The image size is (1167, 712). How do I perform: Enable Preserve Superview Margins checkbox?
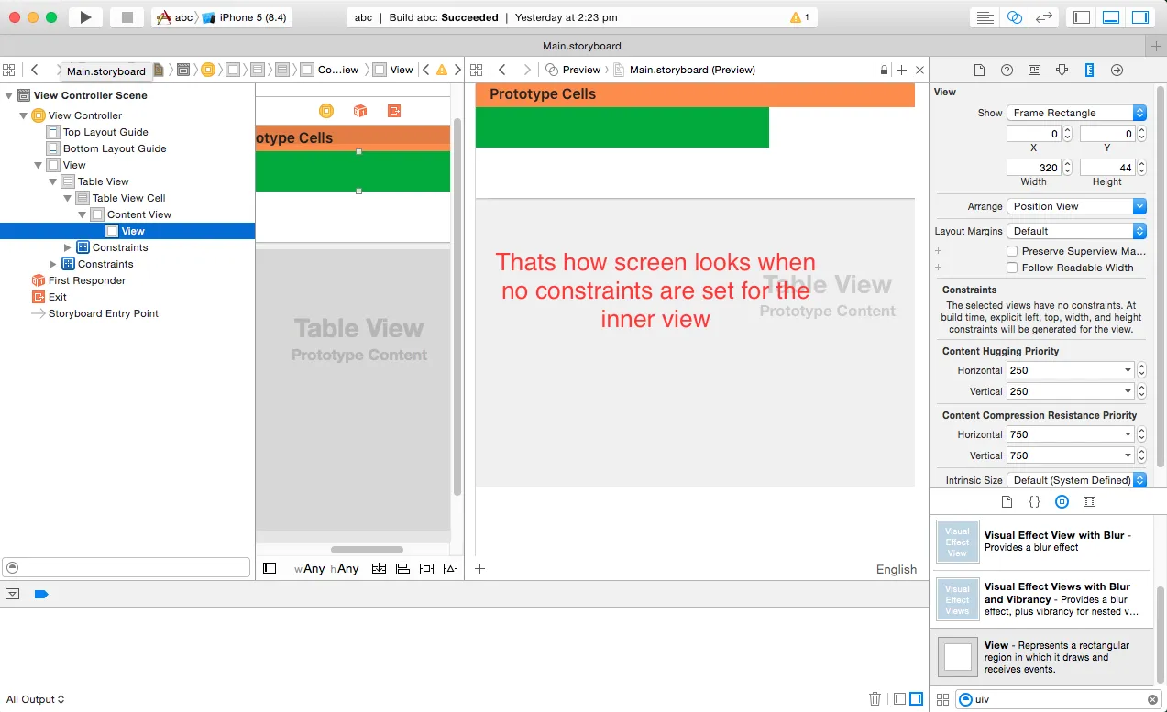[x=1012, y=251]
